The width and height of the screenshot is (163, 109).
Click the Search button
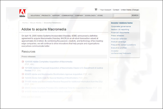pyautogui.click(x=135, y=15)
